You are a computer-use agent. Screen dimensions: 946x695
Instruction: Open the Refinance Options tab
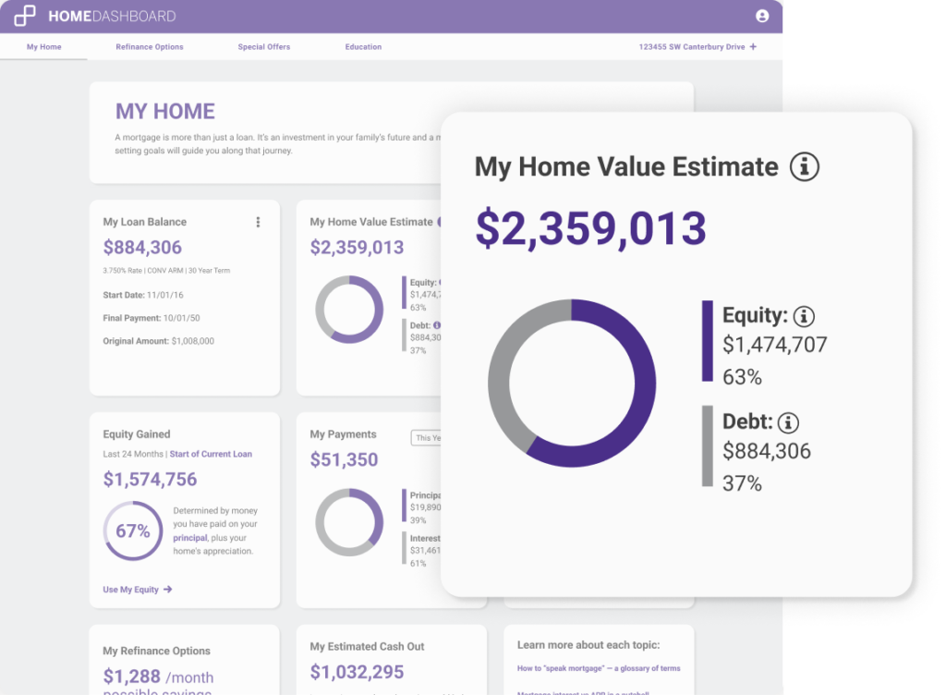pos(150,46)
